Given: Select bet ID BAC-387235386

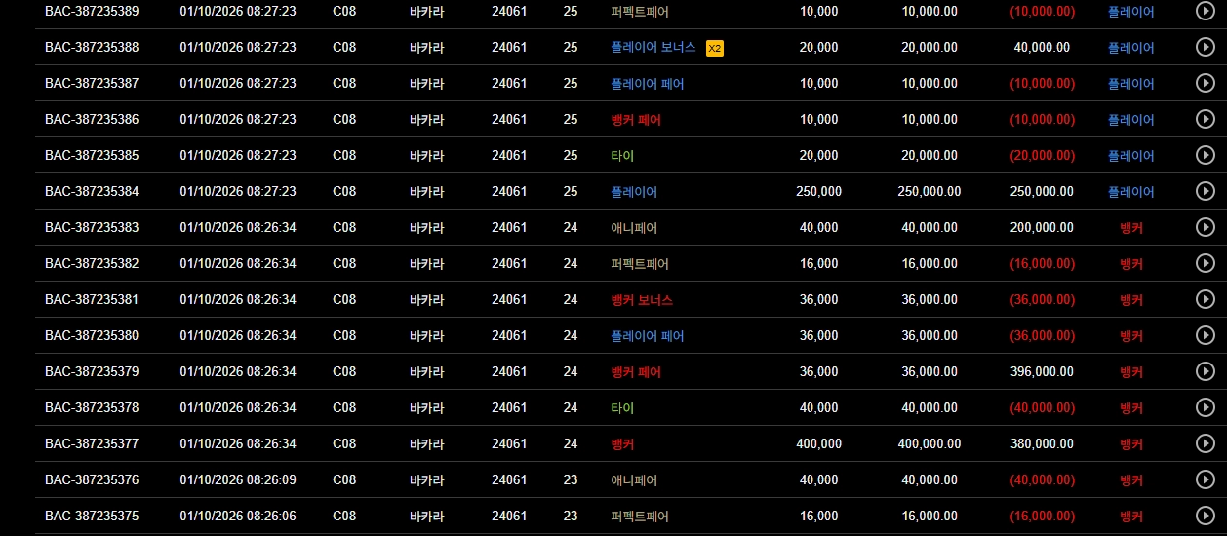Looking at the screenshot, I should [92, 120].
